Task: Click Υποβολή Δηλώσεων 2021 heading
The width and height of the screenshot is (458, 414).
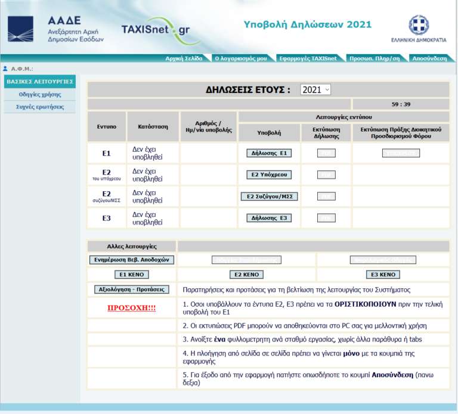Action: point(308,24)
